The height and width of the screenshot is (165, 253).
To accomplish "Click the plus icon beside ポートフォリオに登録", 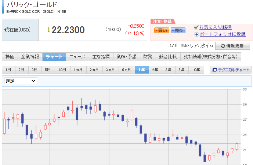I will pyautogui.click(x=196, y=34).
